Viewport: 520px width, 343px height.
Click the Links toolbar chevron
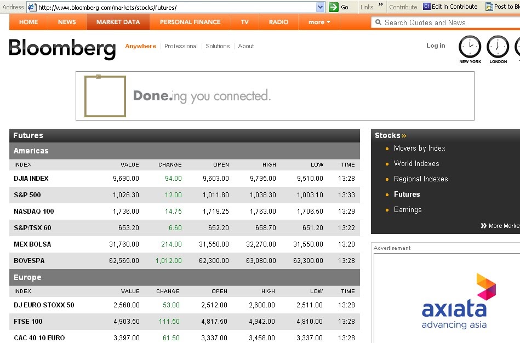[x=381, y=4]
